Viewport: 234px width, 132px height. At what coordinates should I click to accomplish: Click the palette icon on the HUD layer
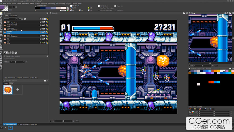point(47,22)
